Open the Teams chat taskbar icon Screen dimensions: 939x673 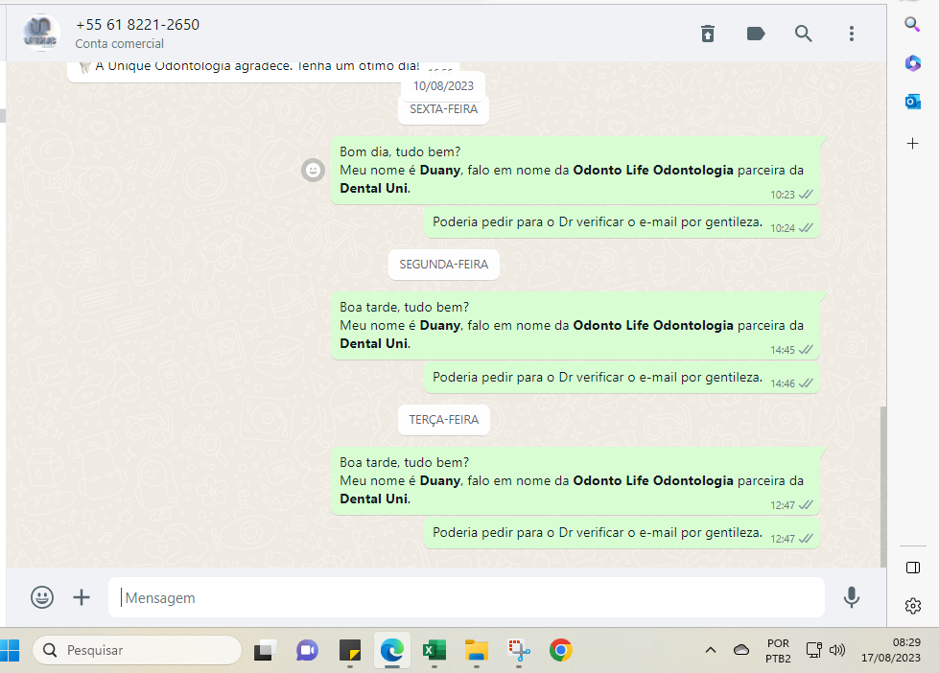(x=307, y=650)
